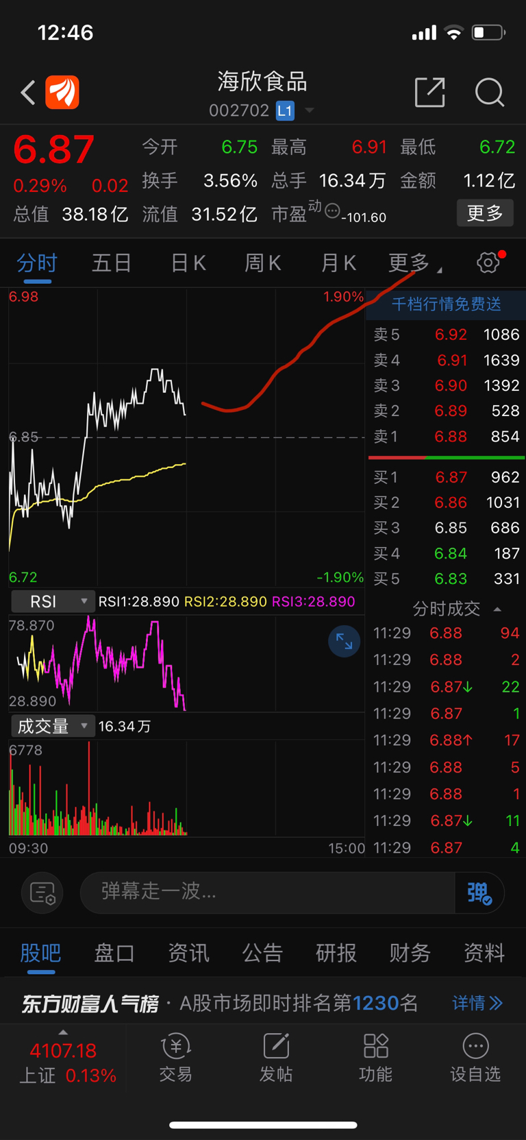Tap the current price 6.87
Image resolution: width=526 pixels, height=1140 pixels.
(x=53, y=149)
